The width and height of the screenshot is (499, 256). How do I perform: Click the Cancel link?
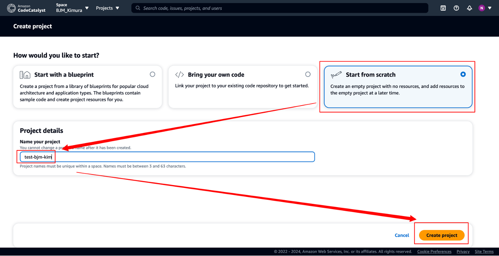point(402,235)
